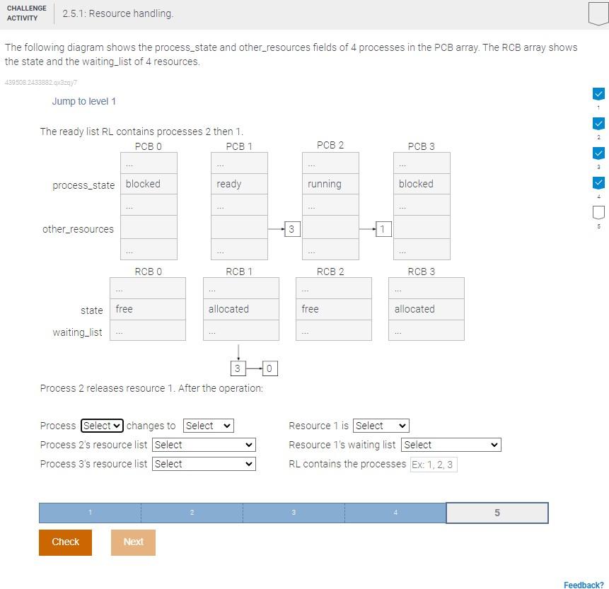Screen dimensions: 609x589
Task: Toggle the level 1 completion checkbox
Action: (598, 93)
